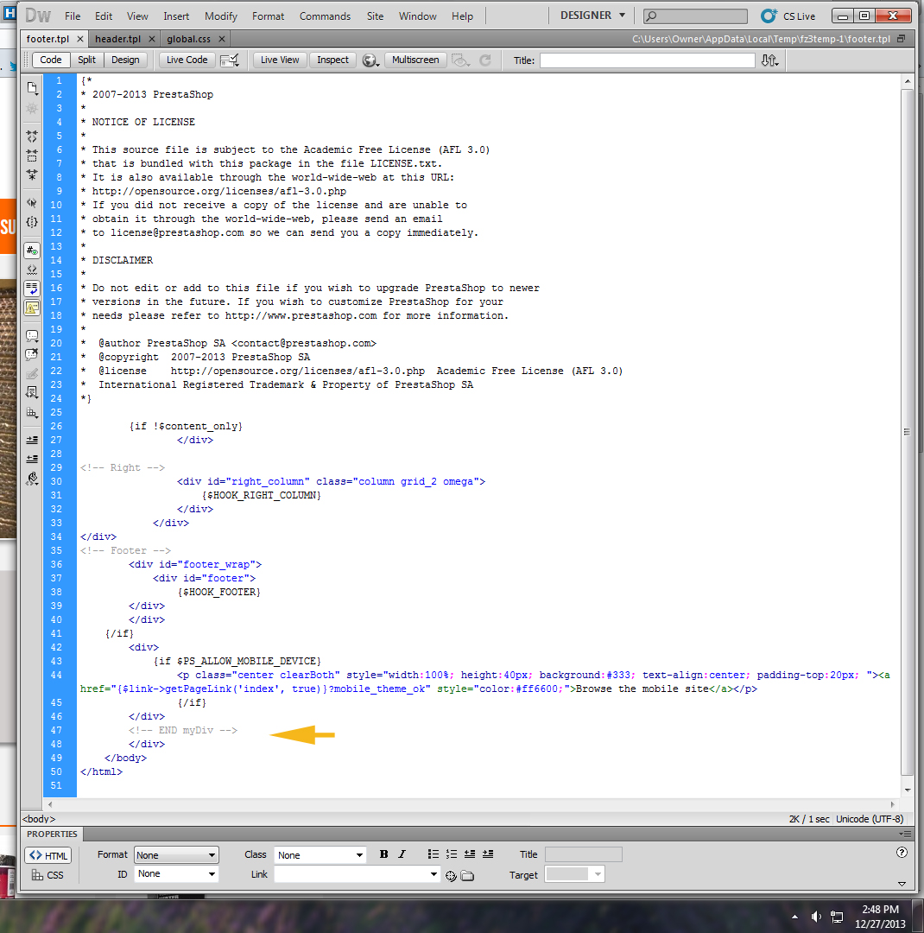Click the Outdent Code icon
The image size is (924, 933).
point(32,460)
